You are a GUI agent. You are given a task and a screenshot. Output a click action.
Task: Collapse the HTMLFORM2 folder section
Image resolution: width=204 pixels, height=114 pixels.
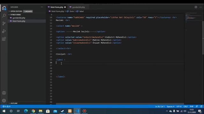pyautogui.click(x=16, y=15)
